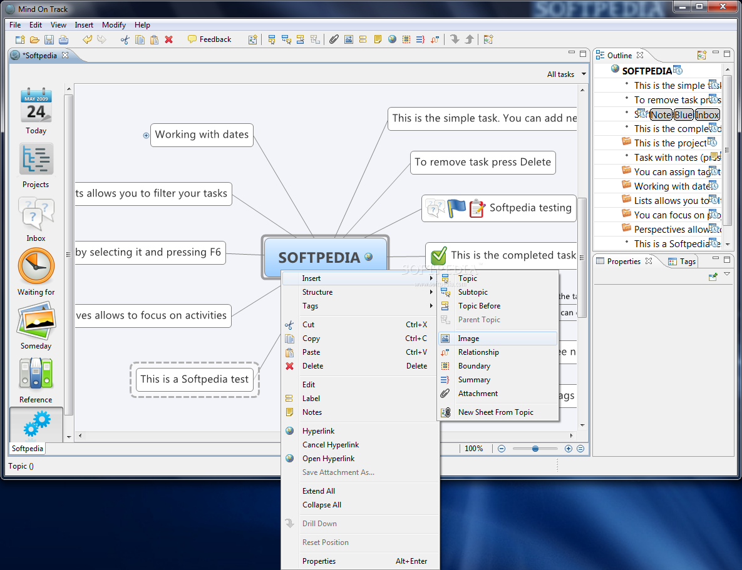This screenshot has height=570, width=742.
Task: Click the zoom in plus button
Action: coord(569,449)
